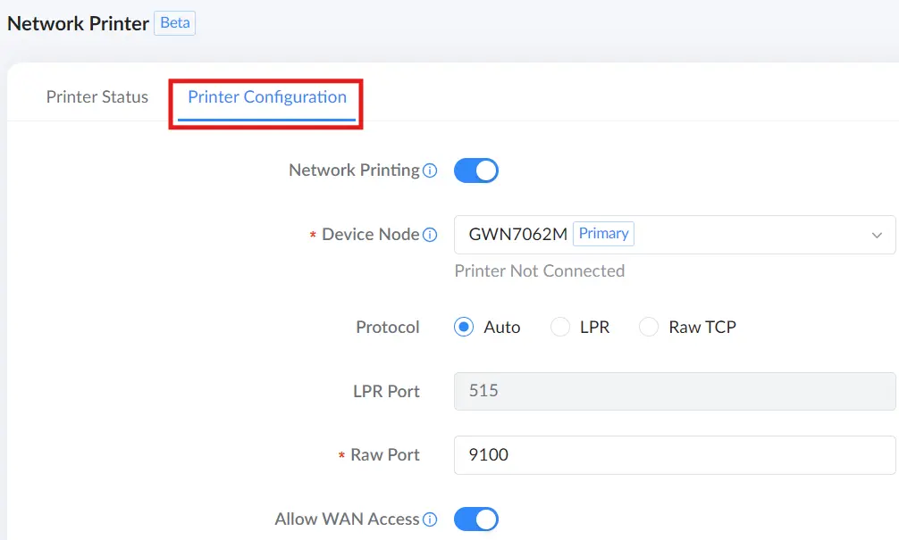Viewport: 899px width, 540px height.
Task: Click the Beta badge beside Network Printer
Action: click(175, 23)
